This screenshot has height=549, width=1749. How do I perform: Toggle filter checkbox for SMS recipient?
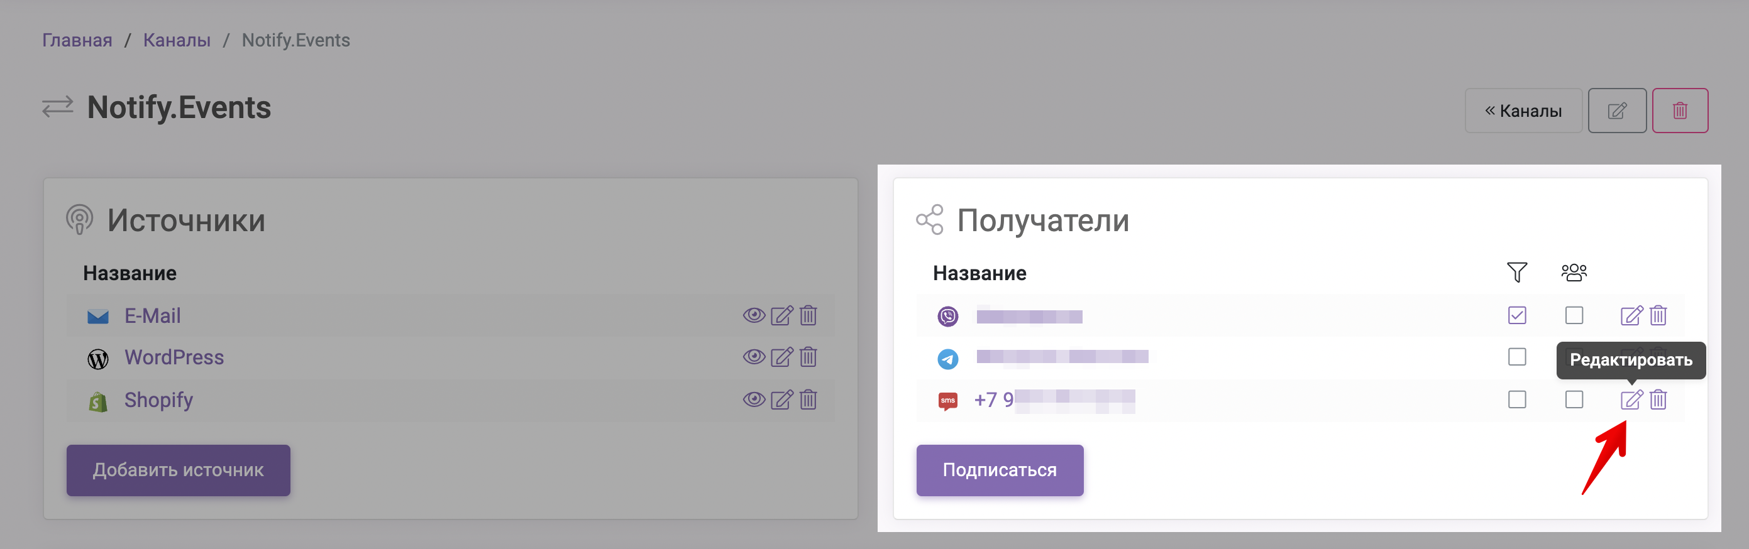[1517, 400]
